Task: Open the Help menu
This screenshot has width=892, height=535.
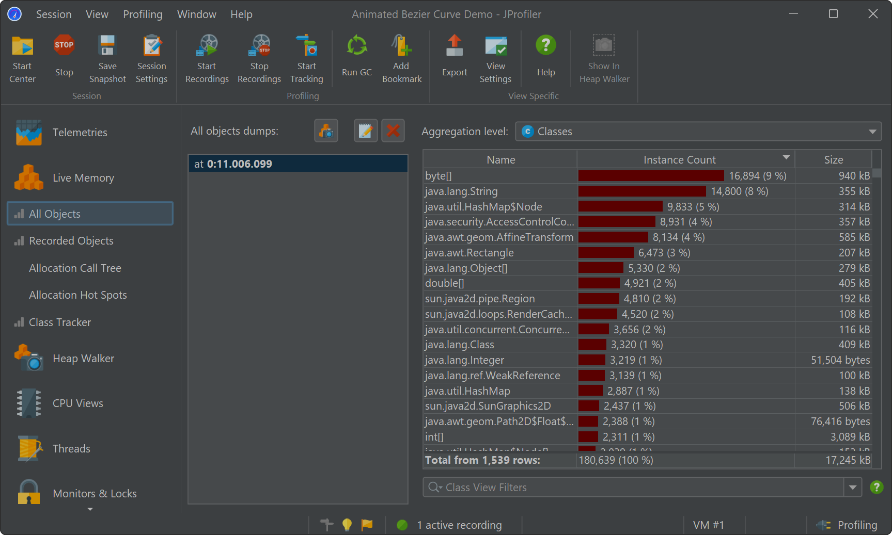Action: [x=241, y=14]
